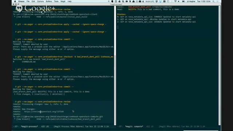Click the *magit-process* mode line buffer name
This screenshot has width=233, height=131.
(29, 127)
